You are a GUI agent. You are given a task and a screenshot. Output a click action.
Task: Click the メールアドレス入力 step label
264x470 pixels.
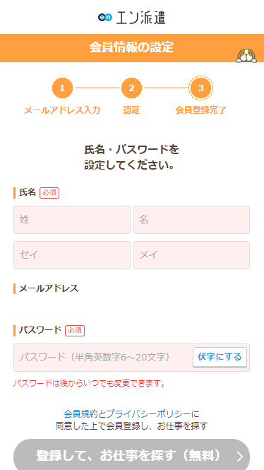pyautogui.click(x=62, y=110)
